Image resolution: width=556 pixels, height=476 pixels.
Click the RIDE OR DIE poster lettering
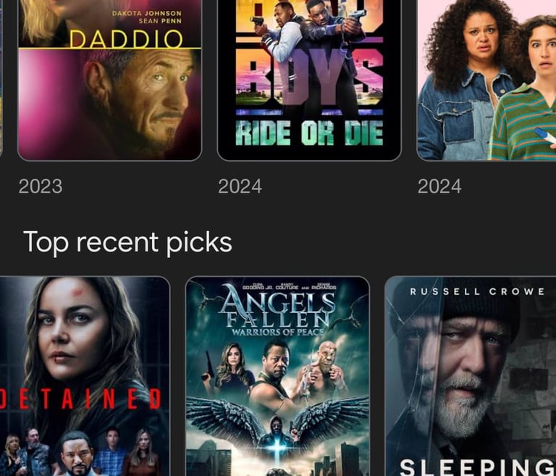(310, 133)
